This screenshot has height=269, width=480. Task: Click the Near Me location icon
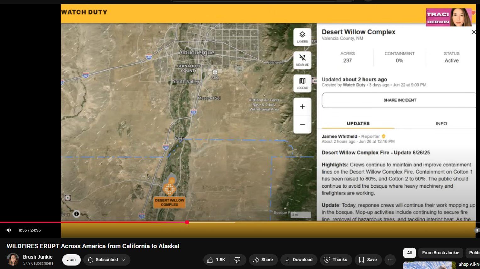point(302,60)
